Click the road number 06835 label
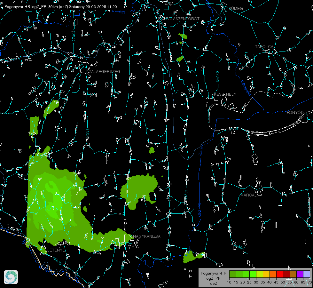This screenshot has height=288, width=313. [x=57, y=261]
